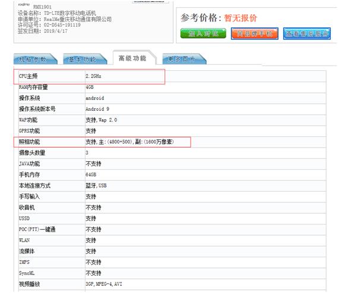Click the WAP功能 row label
The height and width of the screenshot is (293, 338).
[29, 120]
